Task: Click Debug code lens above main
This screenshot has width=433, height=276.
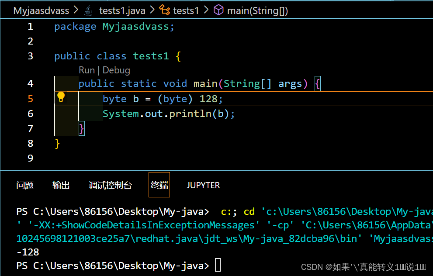Action: 116,70
